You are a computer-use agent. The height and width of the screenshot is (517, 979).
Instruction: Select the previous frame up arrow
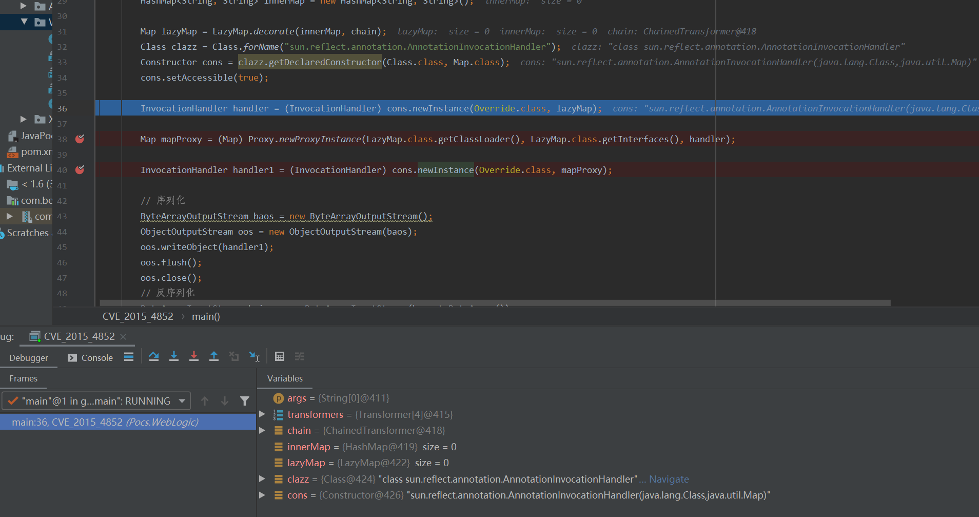point(205,401)
